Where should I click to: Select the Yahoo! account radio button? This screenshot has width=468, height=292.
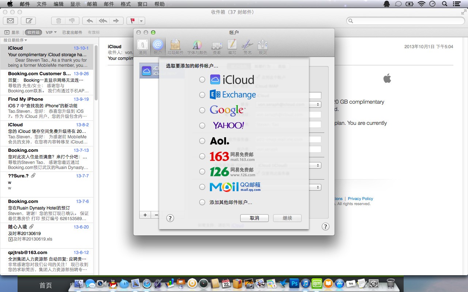202,126
